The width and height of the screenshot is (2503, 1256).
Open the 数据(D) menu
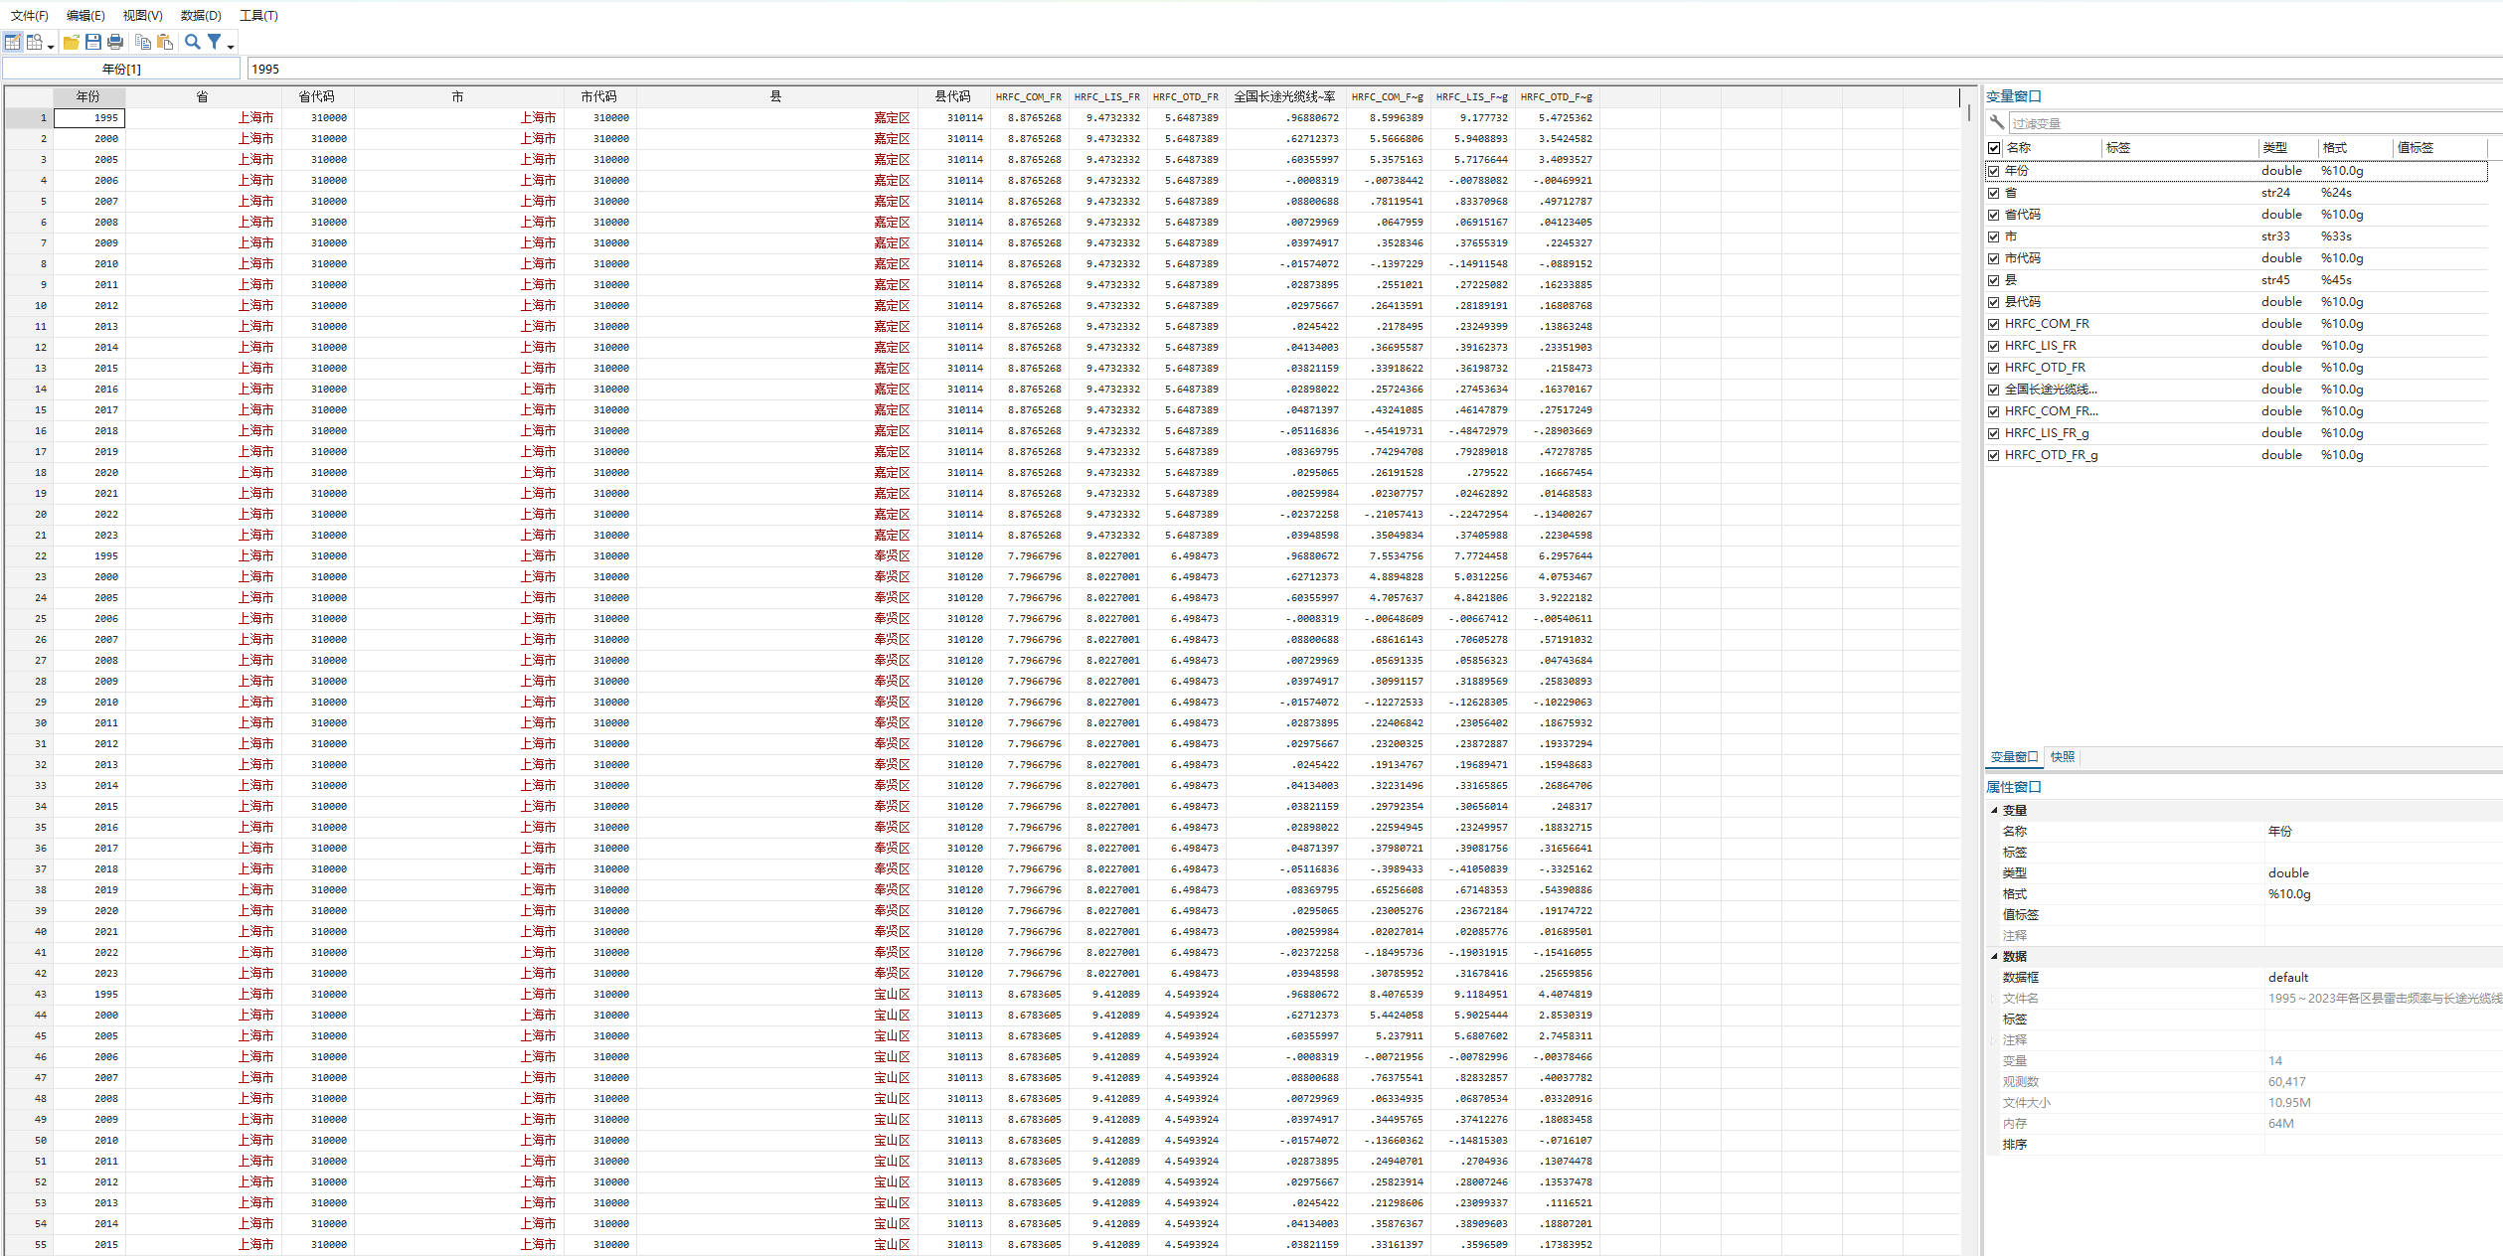201,15
